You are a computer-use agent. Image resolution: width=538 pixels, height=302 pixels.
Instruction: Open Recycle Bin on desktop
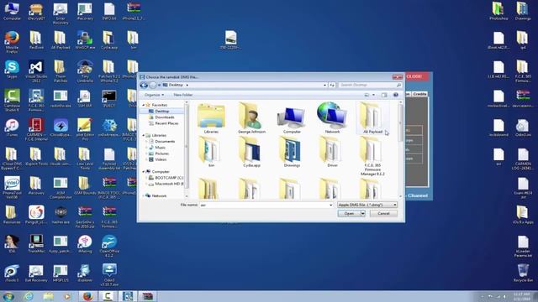pos(523,273)
